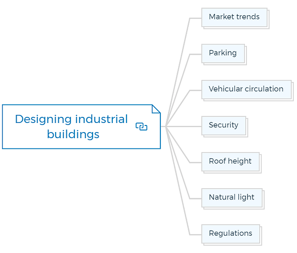Screen dimensions: 297x253
Task: Select the Natural light node
Action: (232, 198)
